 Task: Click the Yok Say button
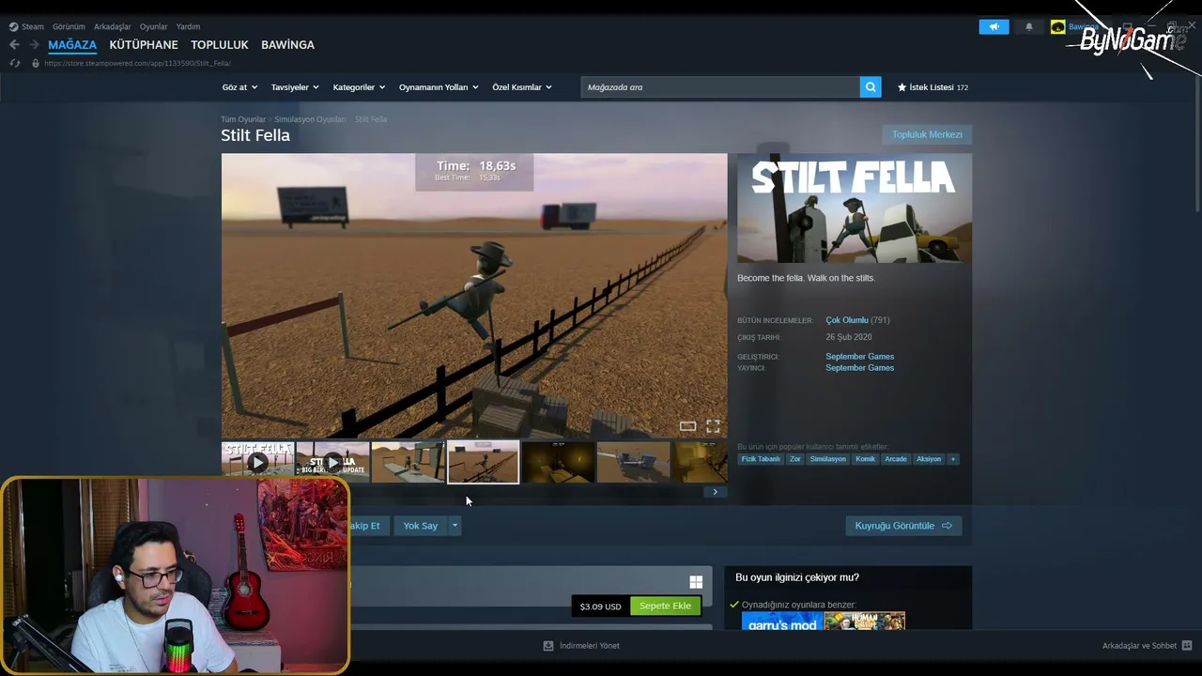pos(421,526)
